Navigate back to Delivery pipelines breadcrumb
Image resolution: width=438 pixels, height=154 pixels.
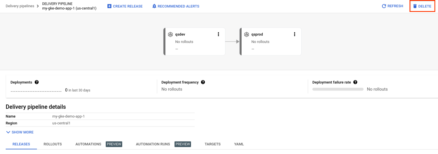(20, 6)
